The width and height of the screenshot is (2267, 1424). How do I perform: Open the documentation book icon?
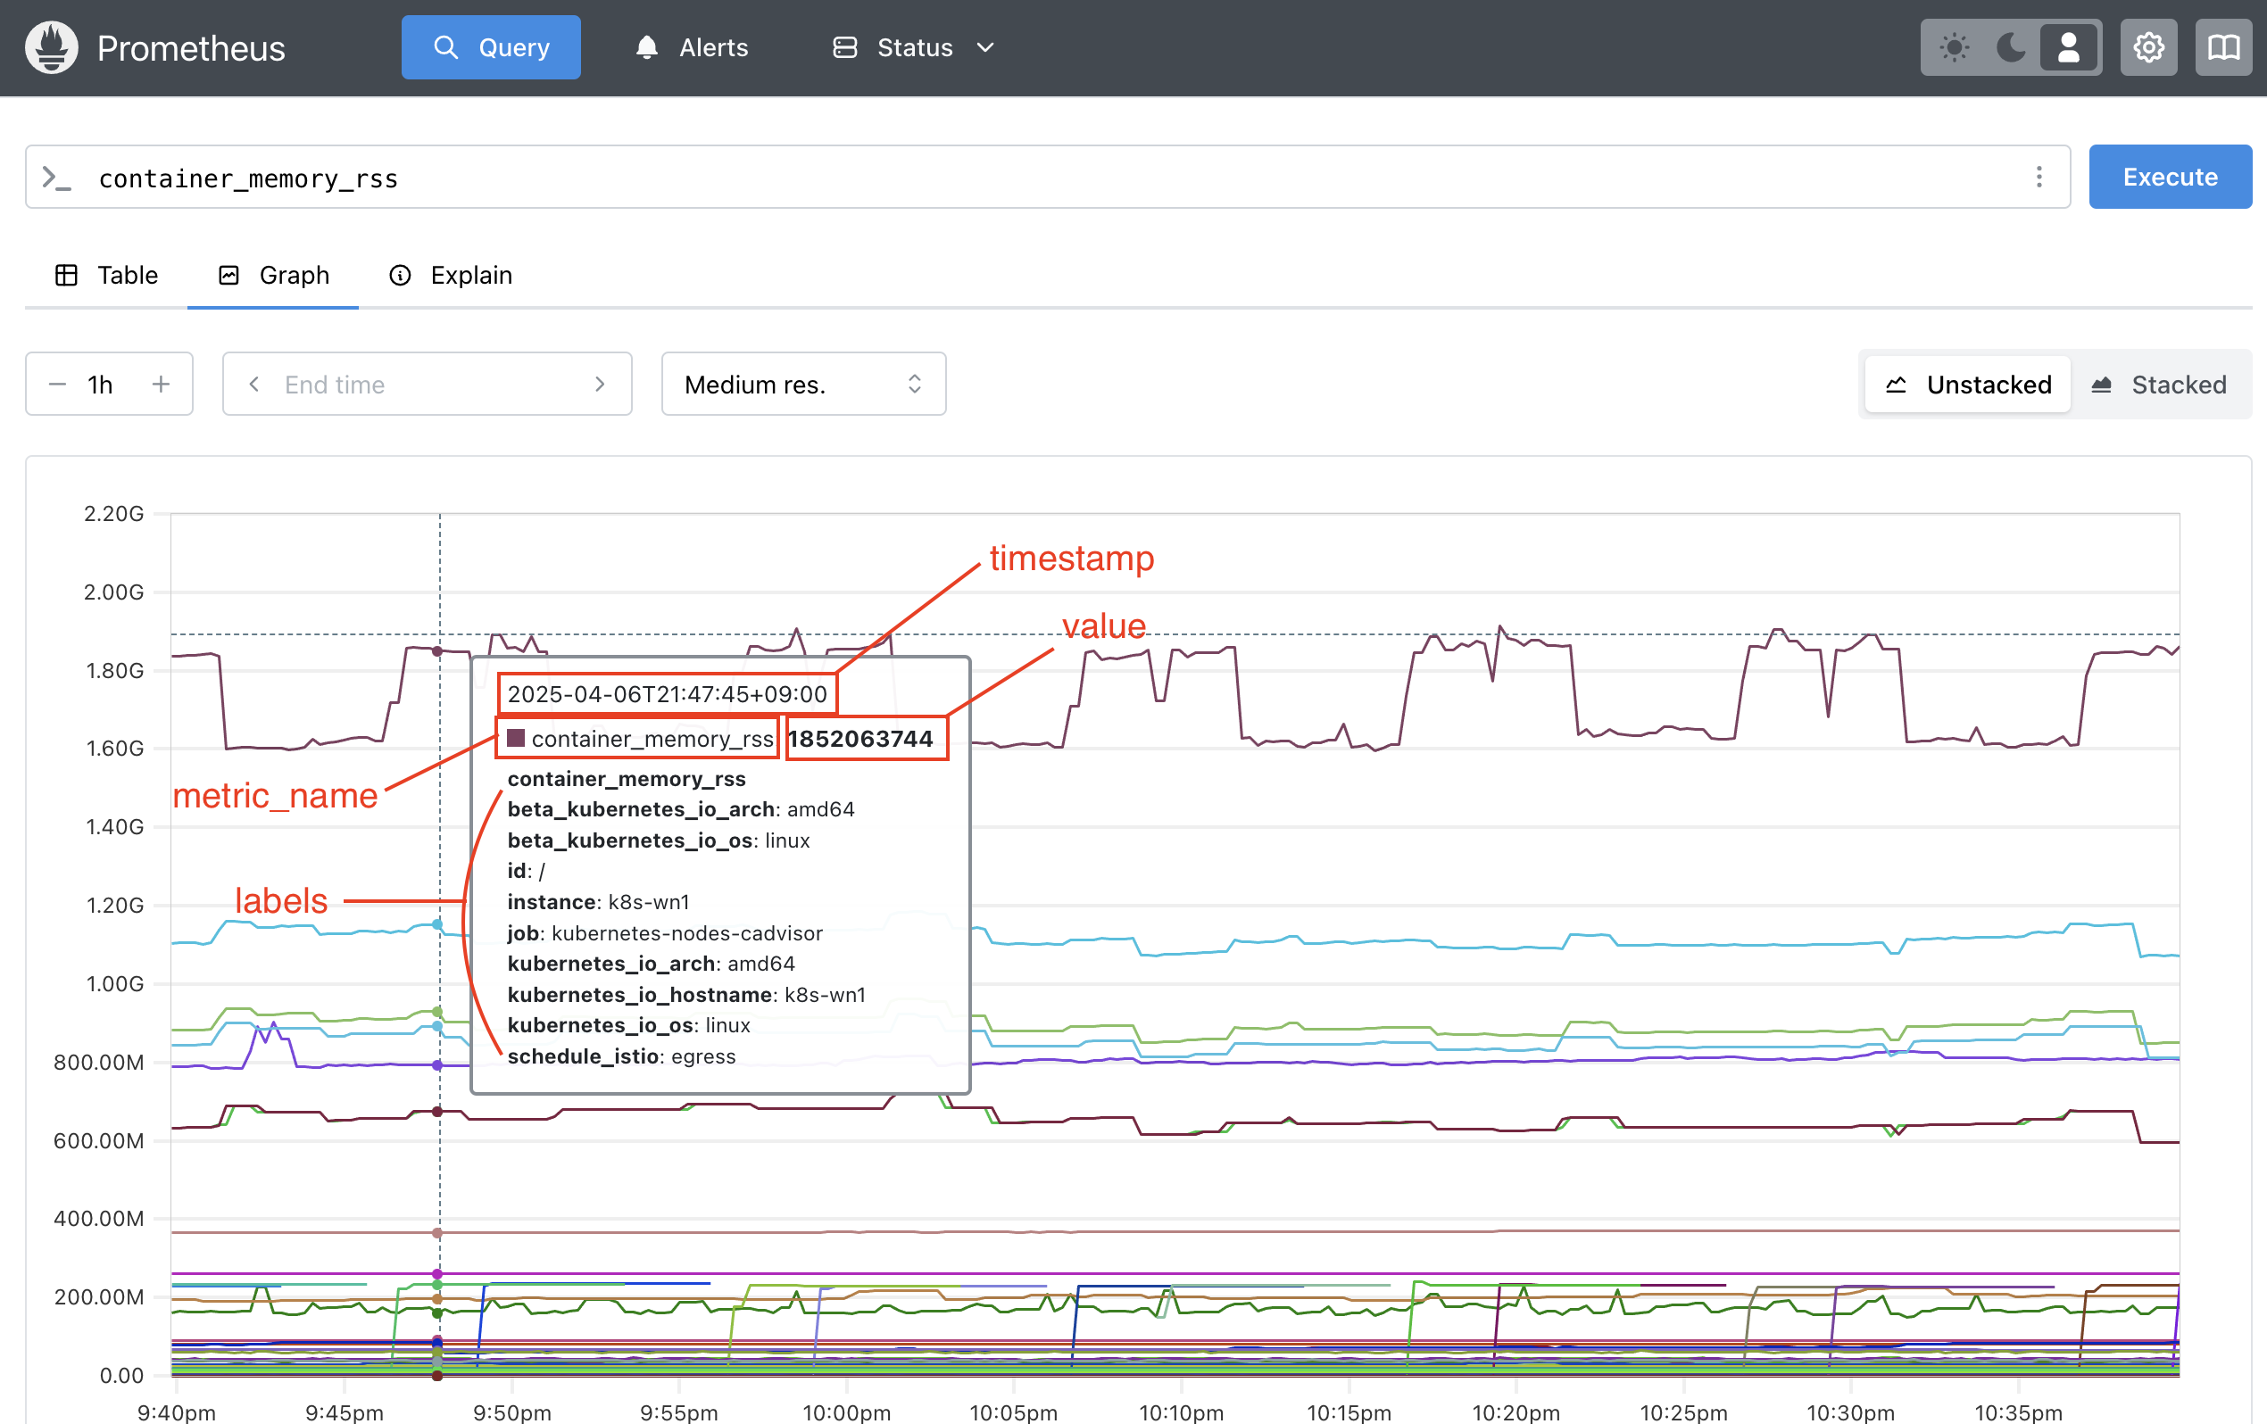click(2223, 47)
